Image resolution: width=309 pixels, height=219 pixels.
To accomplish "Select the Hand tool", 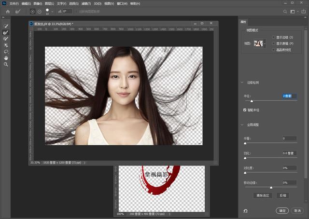I will coord(6,57).
